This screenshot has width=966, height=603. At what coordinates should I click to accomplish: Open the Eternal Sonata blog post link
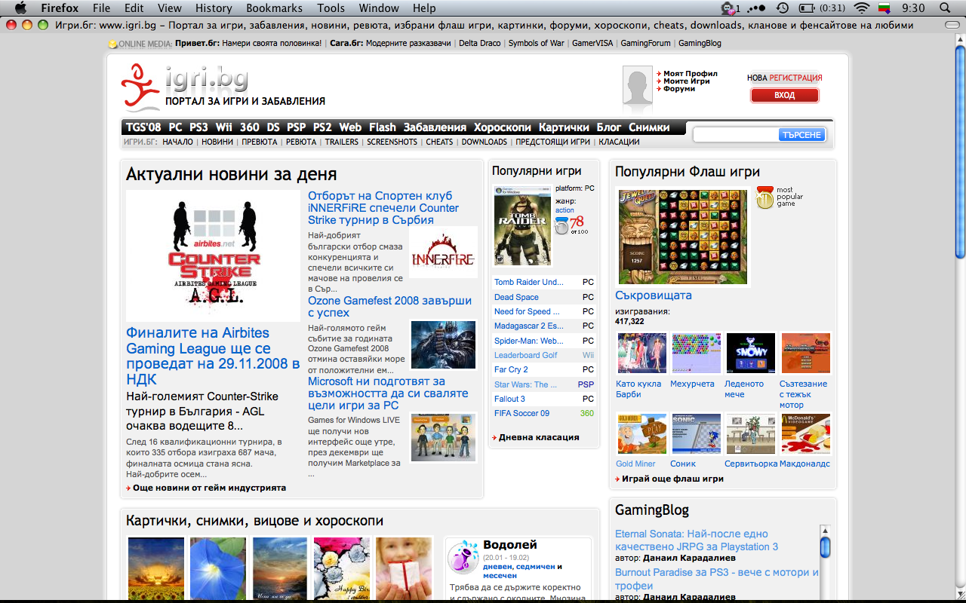point(697,540)
